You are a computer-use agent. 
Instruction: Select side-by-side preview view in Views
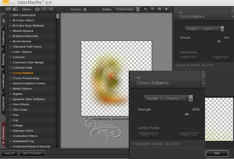click(51, 9)
